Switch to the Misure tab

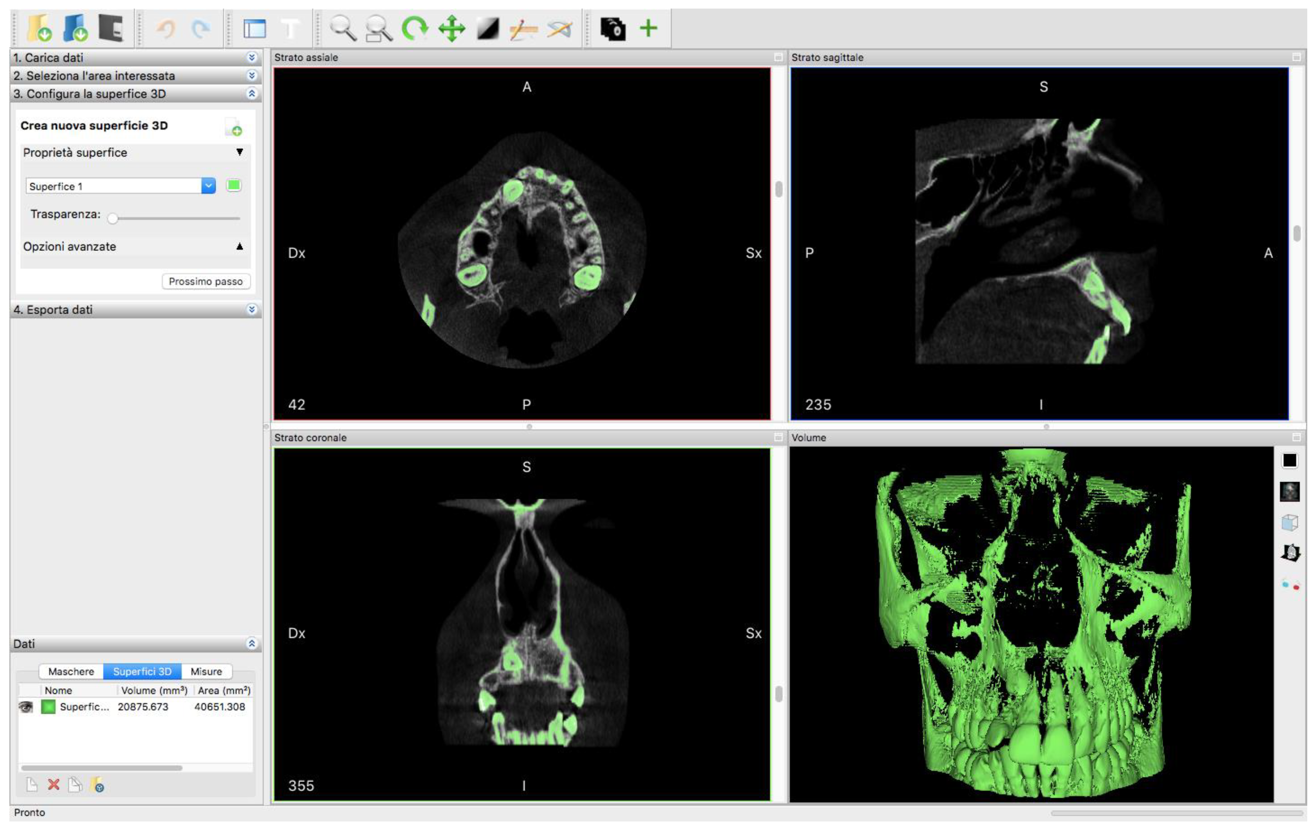206,671
